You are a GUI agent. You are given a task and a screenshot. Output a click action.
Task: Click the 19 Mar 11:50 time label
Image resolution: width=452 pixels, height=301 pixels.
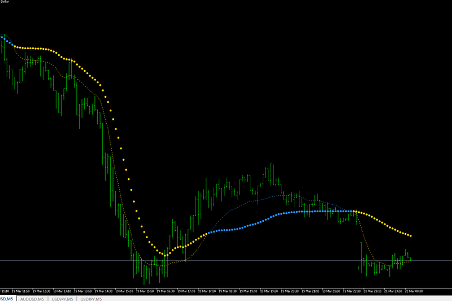pyautogui.click(x=21, y=291)
